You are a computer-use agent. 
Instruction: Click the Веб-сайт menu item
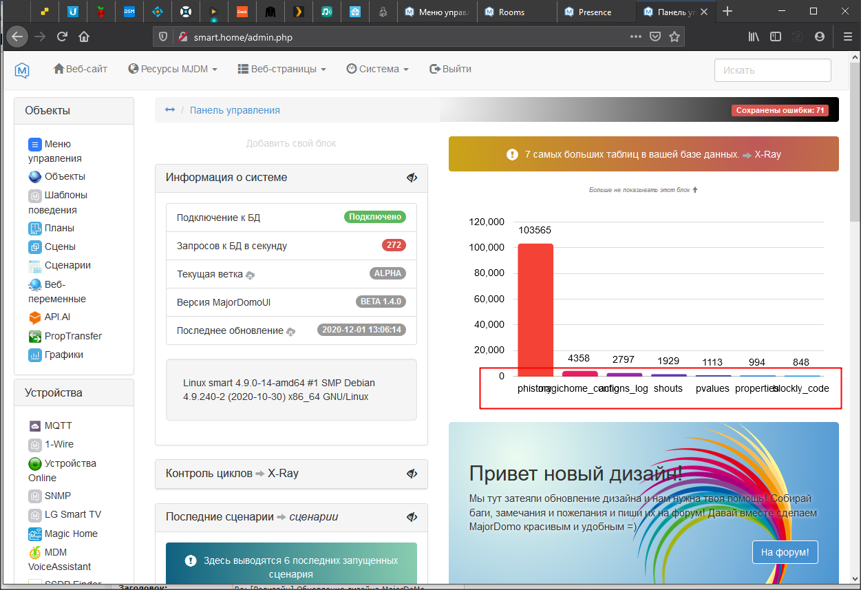[81, 69]
